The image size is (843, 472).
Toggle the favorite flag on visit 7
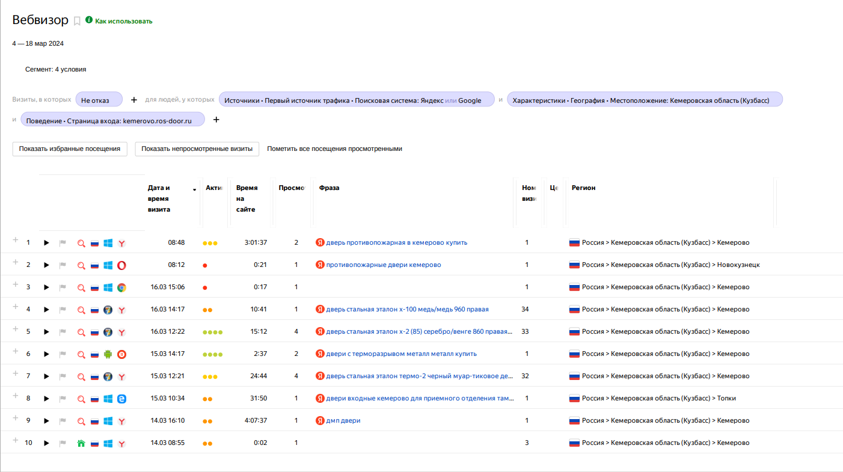click(63, 376)
